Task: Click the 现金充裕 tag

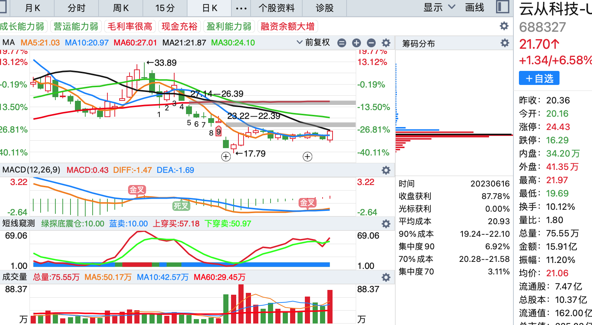Action: pyautogui.click(x=179, y=27)
